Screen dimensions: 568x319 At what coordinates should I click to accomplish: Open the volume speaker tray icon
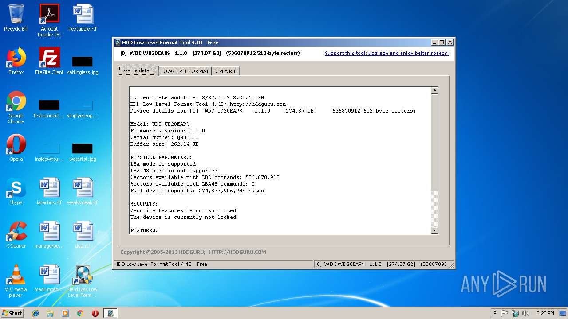[x=526, y=313]
